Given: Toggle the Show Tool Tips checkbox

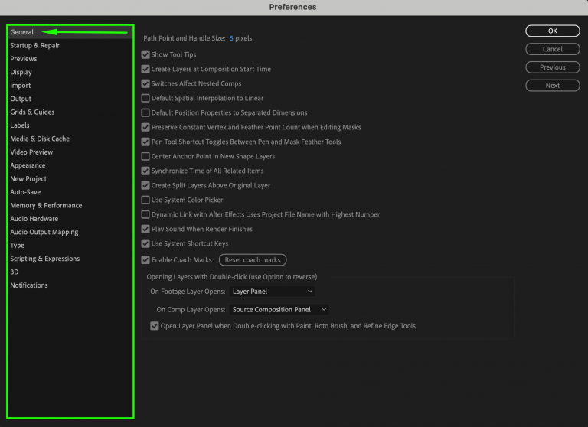Looking at the screenshot, I should [146, 55].
